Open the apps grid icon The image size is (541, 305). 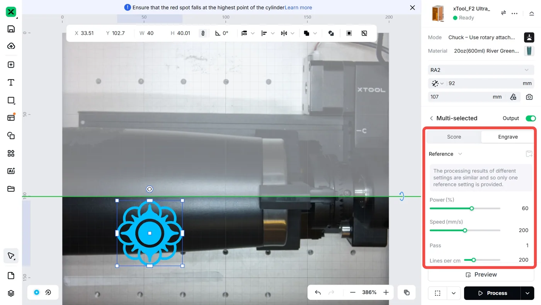click(x=11, y=153)
